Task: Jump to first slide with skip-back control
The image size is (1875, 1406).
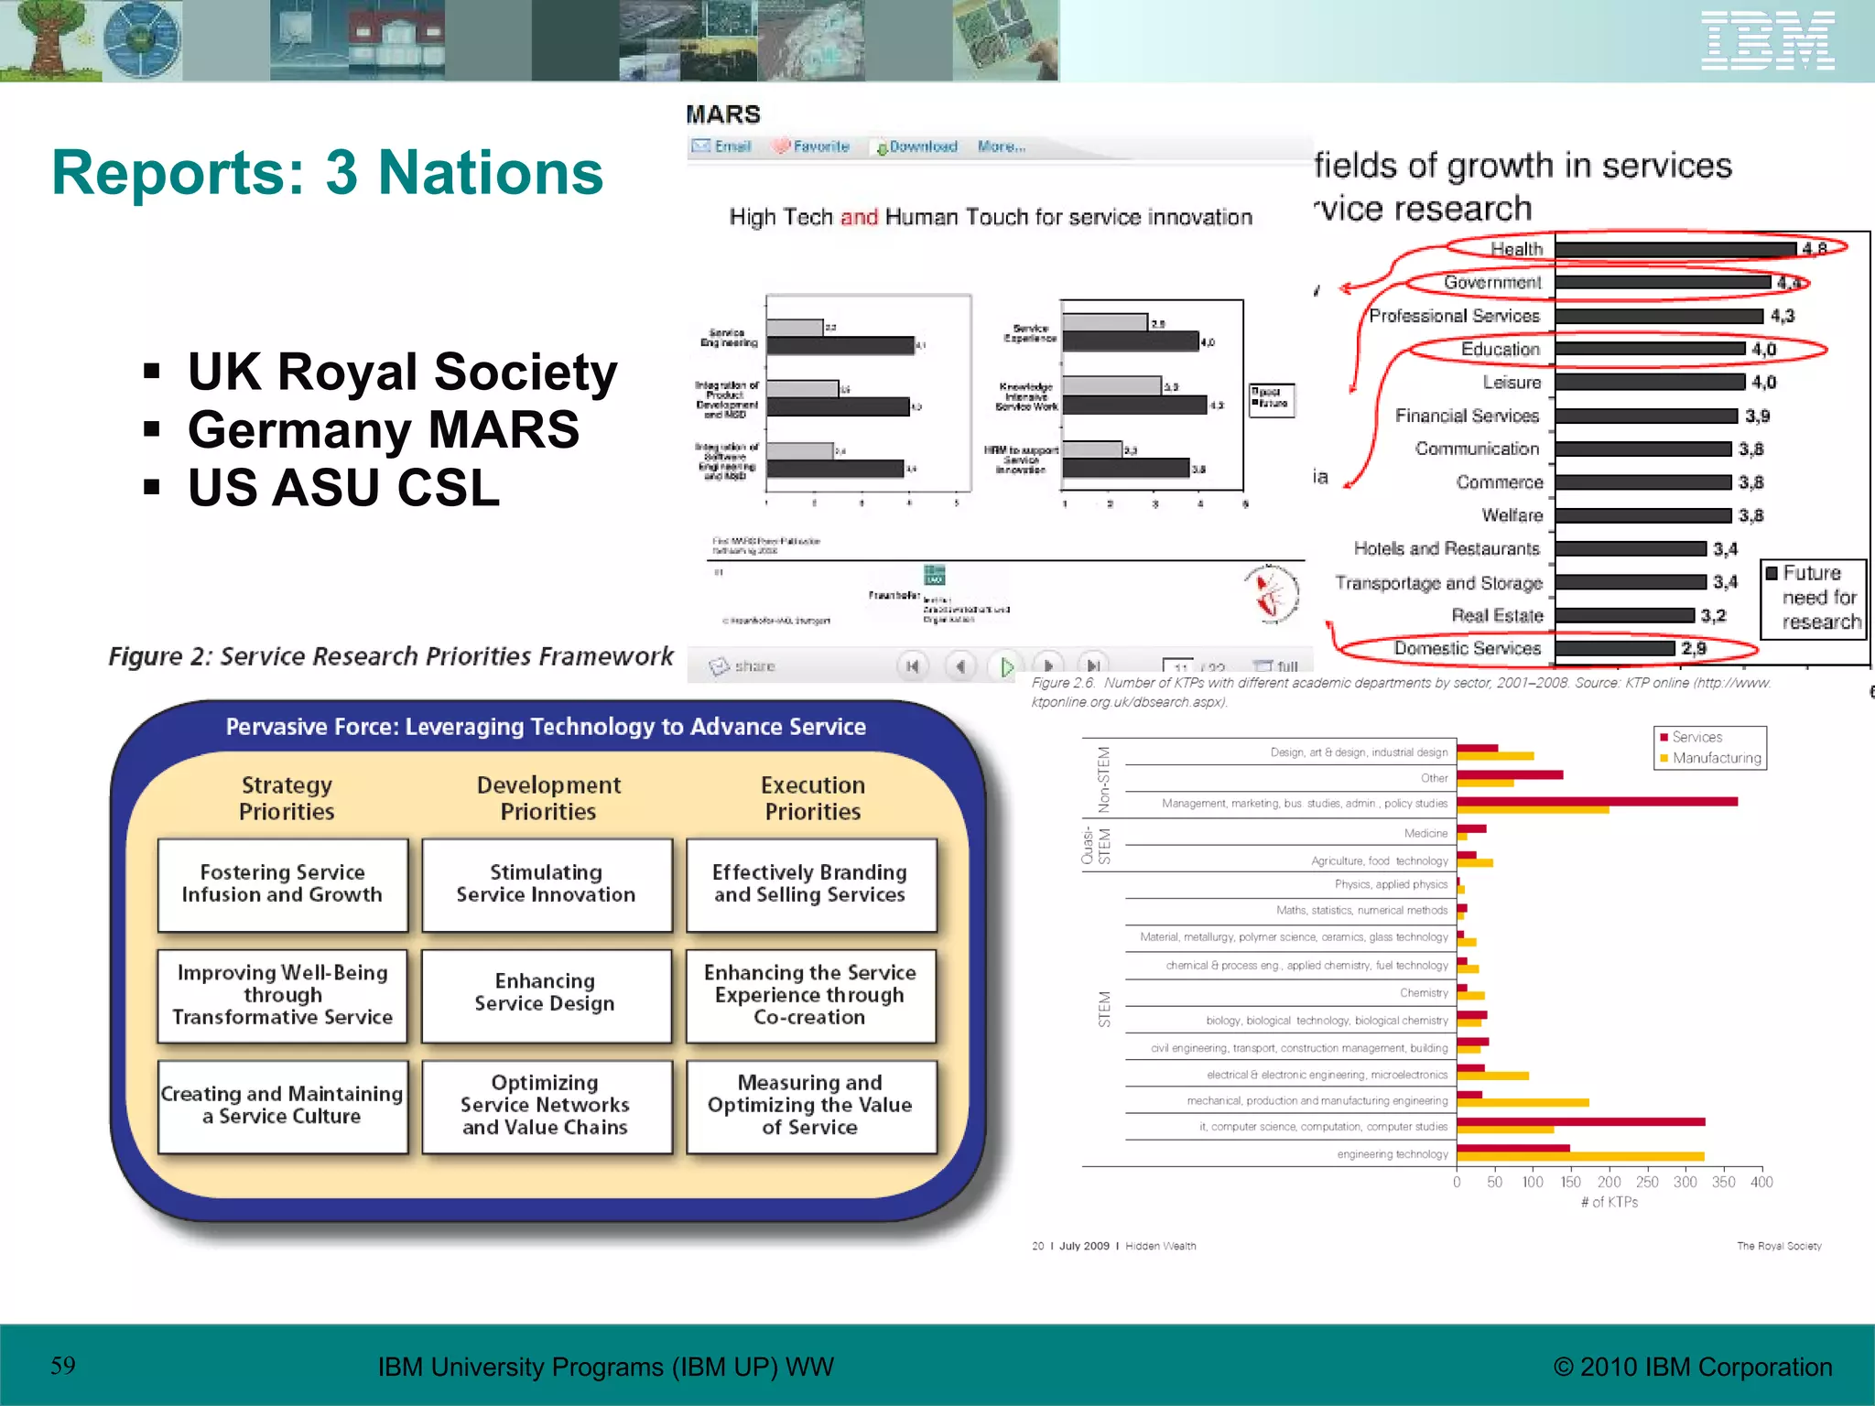Action: [913, 666]
